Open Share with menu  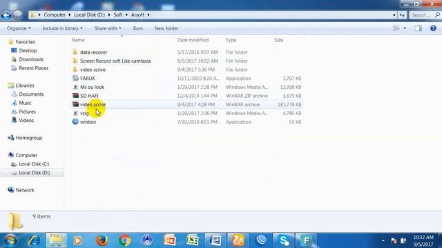click(108, 28)
